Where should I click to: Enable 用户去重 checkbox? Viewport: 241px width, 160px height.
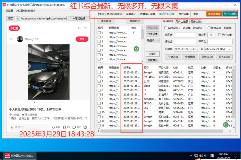(219, 35)
